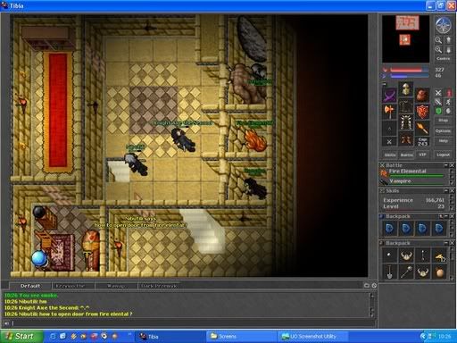
Task: Open the Options menu
Action: 443,131
